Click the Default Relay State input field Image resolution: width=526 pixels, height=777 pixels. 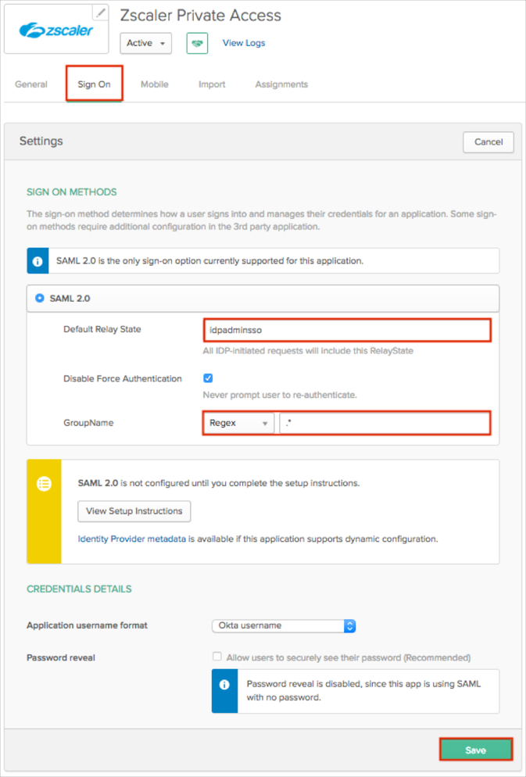click(x=346, y=330)
